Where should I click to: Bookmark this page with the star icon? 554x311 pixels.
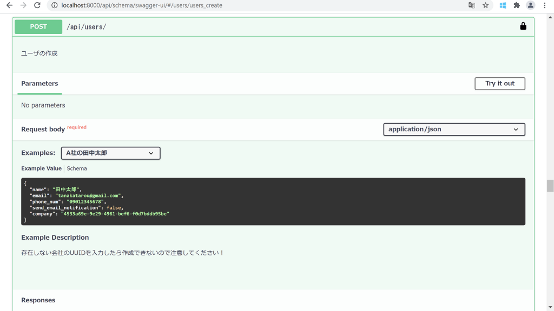coord(485,5)
